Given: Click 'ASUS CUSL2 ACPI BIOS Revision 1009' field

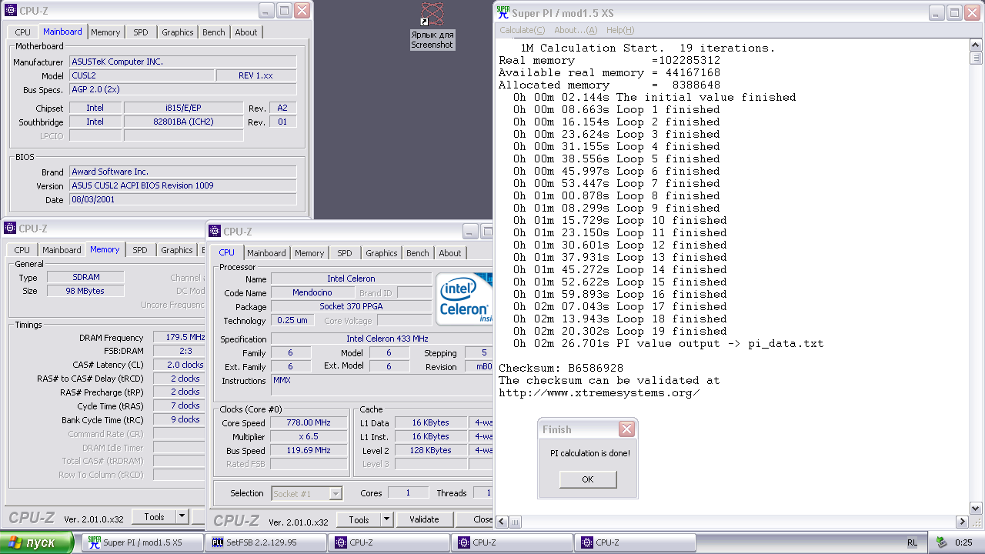Looking at the screenshot, I should pos(182,185).
